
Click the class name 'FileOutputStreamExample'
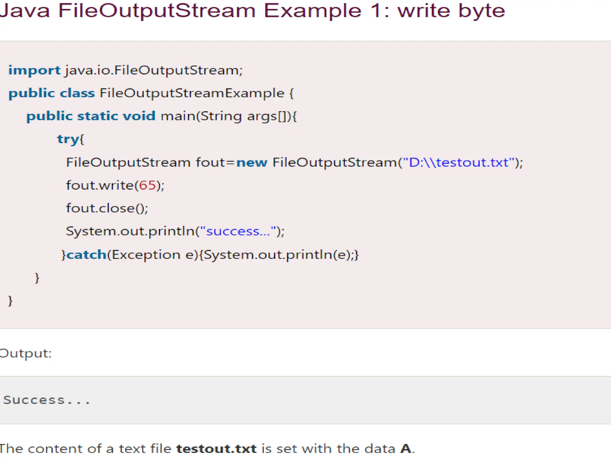pos(192,93)
